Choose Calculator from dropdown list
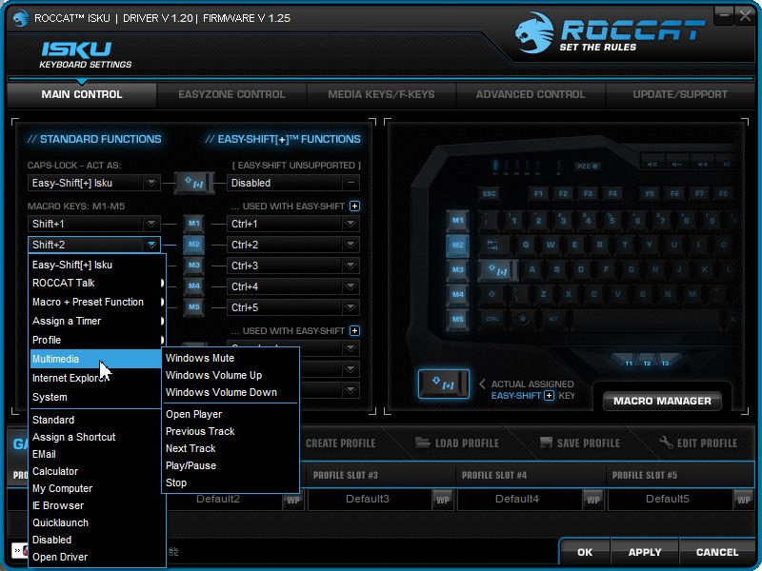The width and height of the screenshot is (762, 571). (x=97, y=471)
